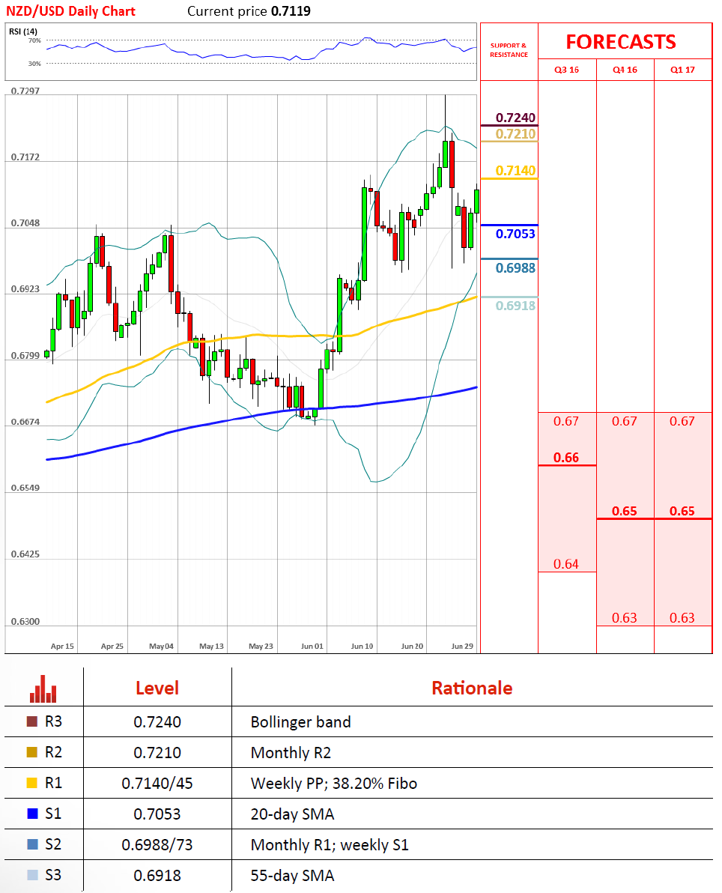
Task: Click the SUPPORT & RESISTANCE header
Action: coord(509,50)
